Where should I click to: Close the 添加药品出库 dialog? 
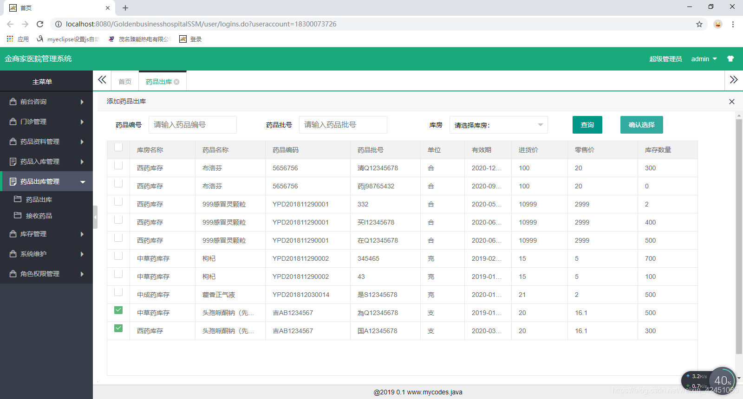(x=732, y=102)
